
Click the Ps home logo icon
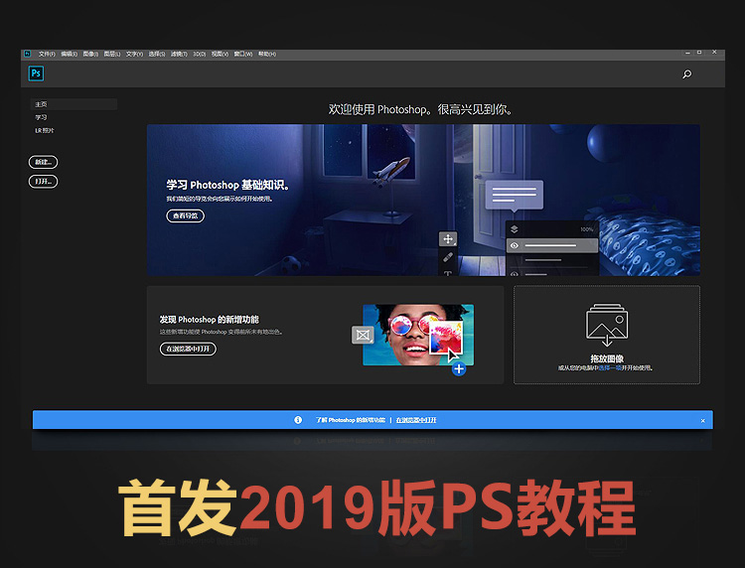coord(36,73)
